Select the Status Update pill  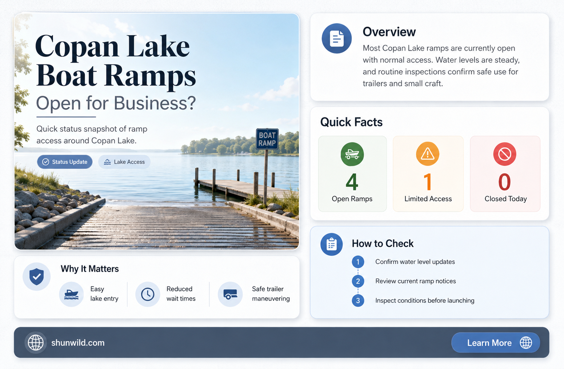[65, 162]
